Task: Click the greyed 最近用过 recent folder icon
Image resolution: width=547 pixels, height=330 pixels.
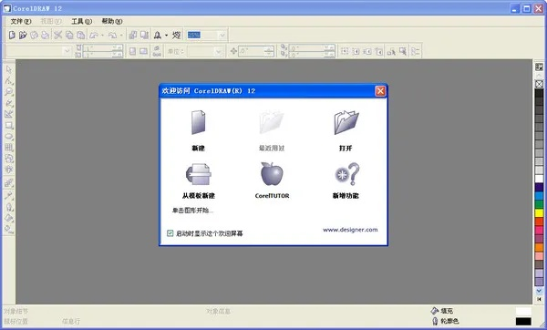Action: click(272, 122)
